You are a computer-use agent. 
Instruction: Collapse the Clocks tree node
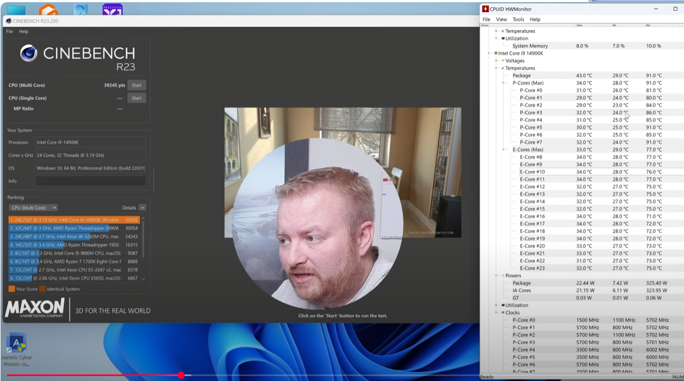tap(496, 313)
